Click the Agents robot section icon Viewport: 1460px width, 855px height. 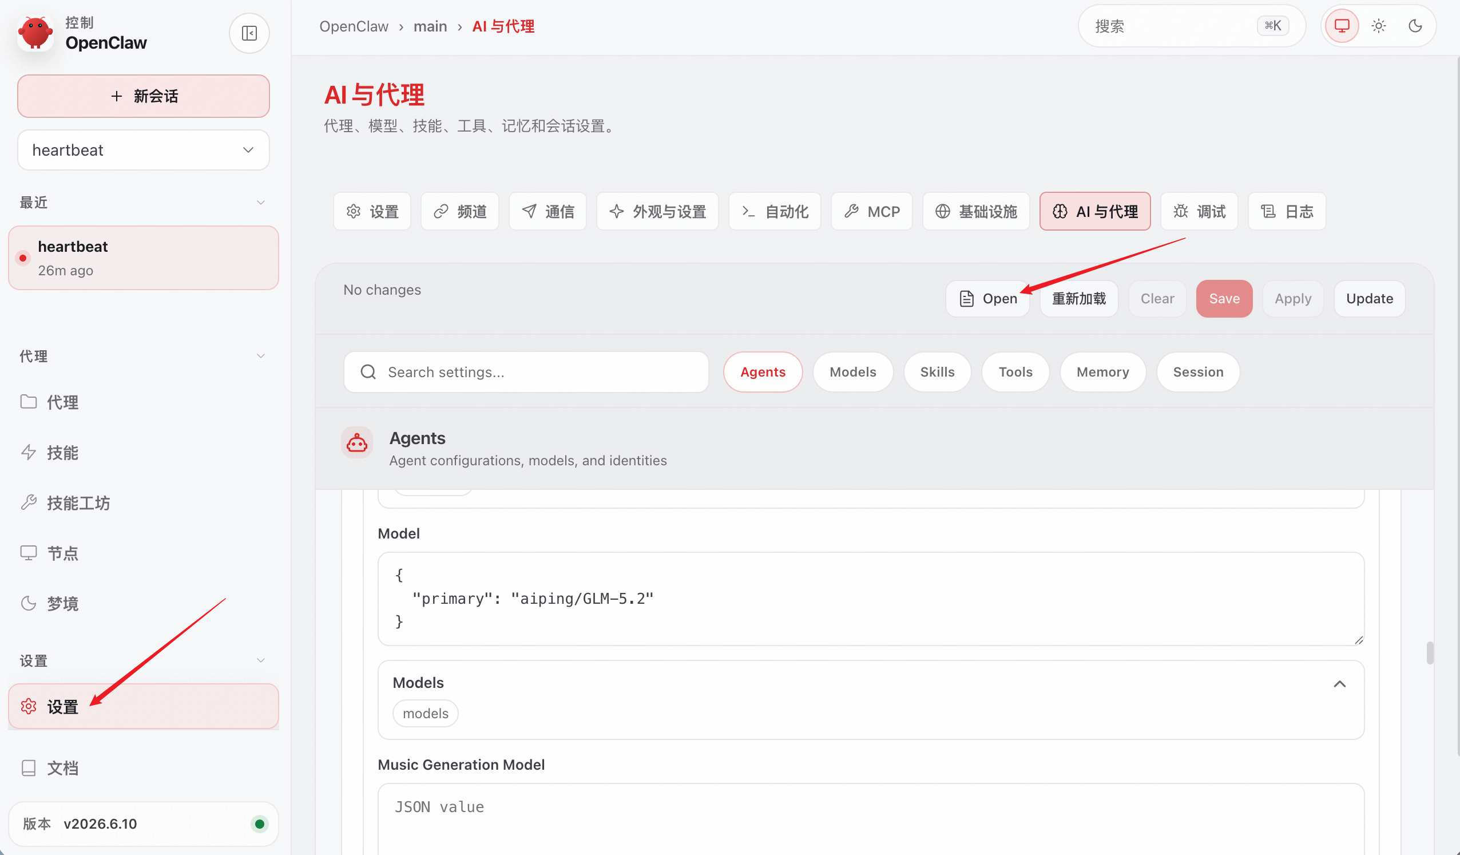356,443
